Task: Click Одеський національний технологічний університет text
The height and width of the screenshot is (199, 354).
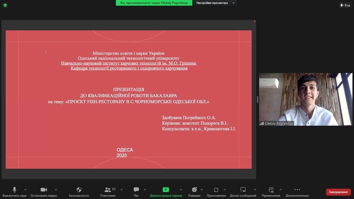Action: point(128,58)
